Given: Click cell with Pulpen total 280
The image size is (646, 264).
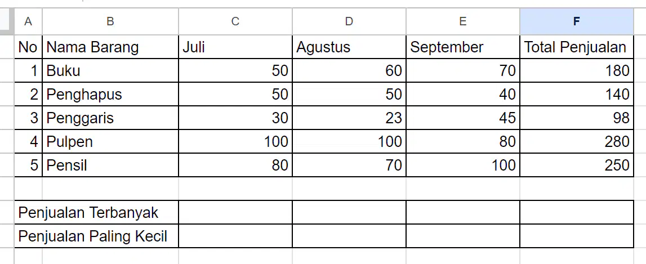Looking at the screenshot, I should (x=577, y=141).
